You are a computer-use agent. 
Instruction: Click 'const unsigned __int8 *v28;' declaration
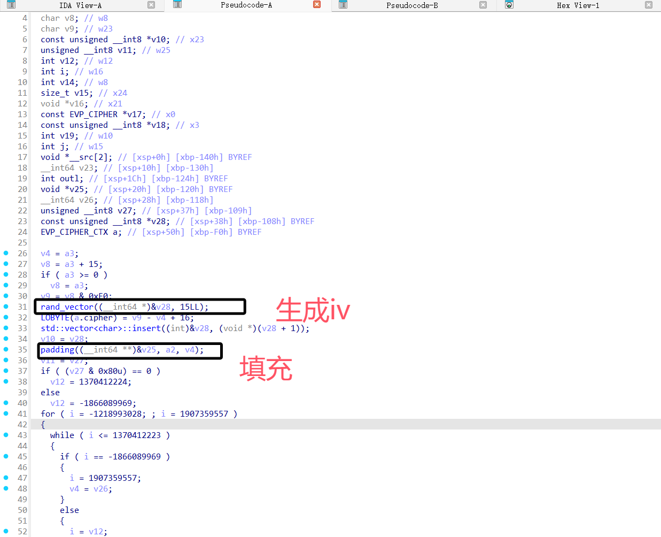pos(105,221)
